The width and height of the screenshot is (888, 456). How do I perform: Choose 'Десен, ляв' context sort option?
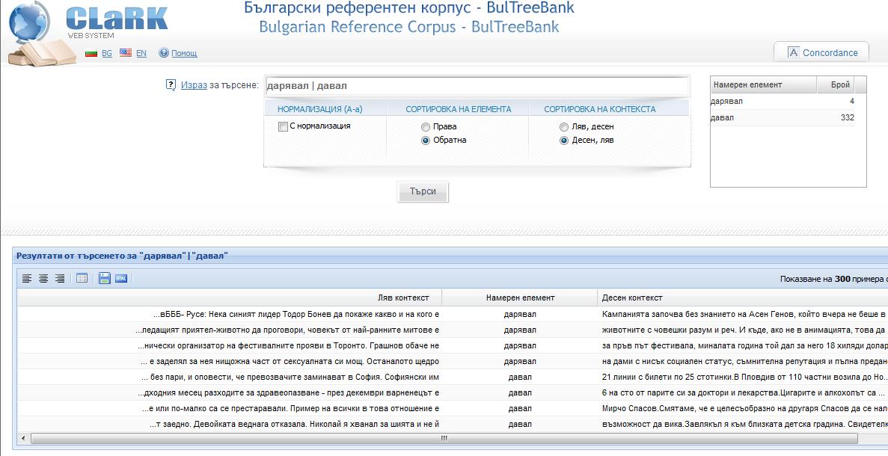point(563,141)
